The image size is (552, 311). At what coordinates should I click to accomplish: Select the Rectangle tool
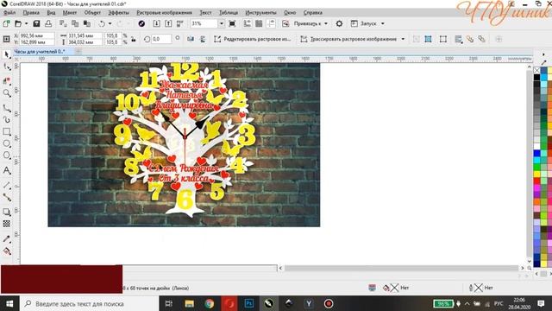click(7, 132)
